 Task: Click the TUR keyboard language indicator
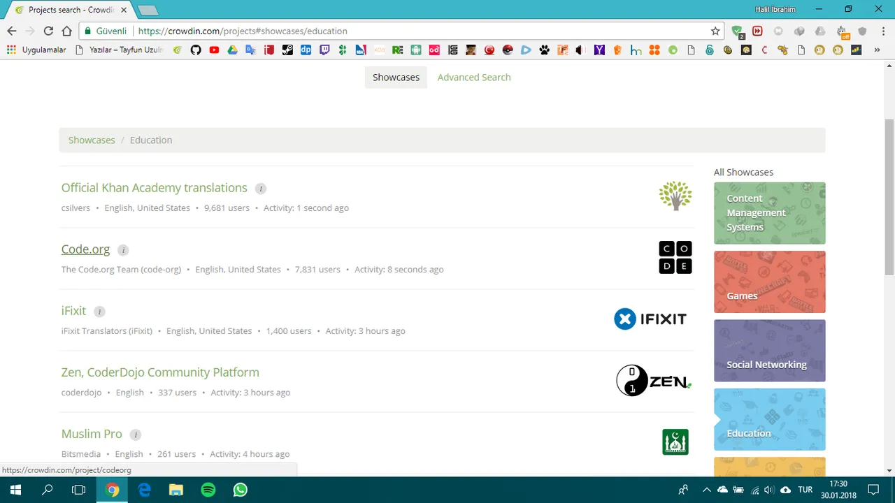coord(805,490)
